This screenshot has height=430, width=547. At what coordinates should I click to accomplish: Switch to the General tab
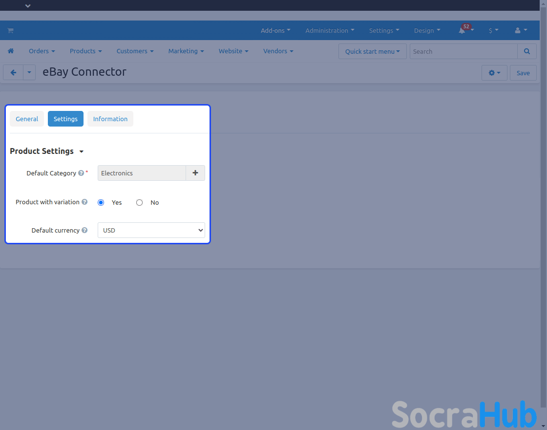[x=27, y=119]
